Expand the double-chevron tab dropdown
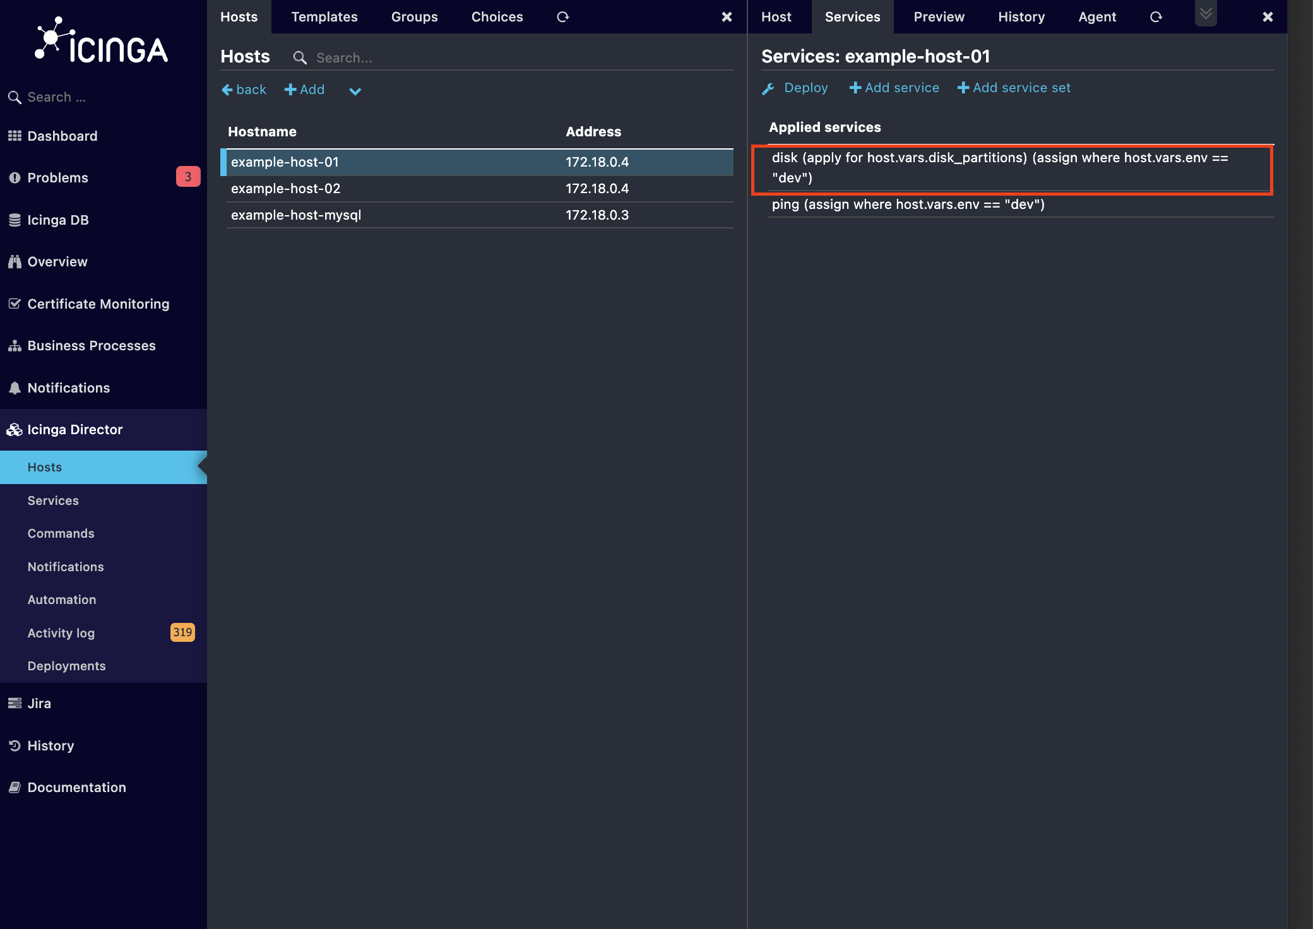1313x929 pixels. pyautogui.click(x=1206, y=13)
